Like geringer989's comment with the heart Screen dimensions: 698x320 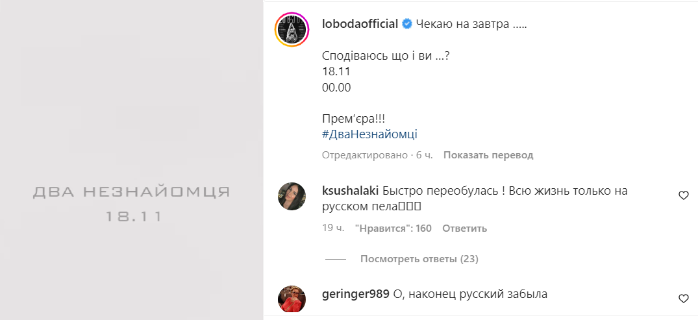pos(683,299)
